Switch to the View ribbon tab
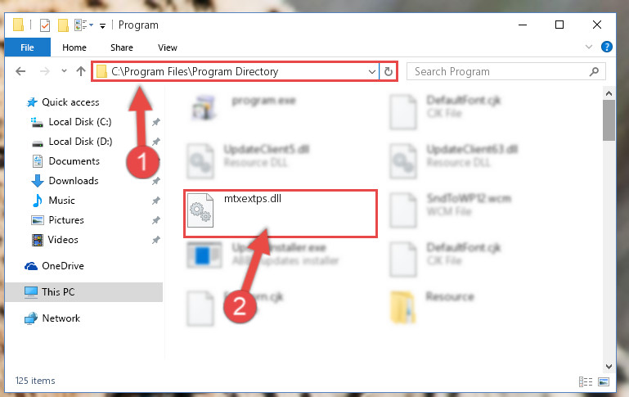The height and width of the screenshot is (397, 629). pyautogui.click(x=168, y=47)
